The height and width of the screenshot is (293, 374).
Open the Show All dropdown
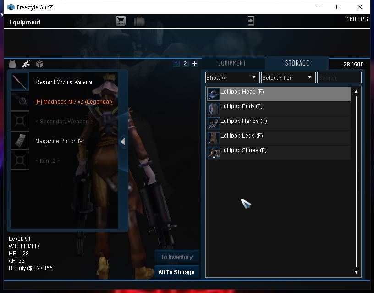coord(232,77)
